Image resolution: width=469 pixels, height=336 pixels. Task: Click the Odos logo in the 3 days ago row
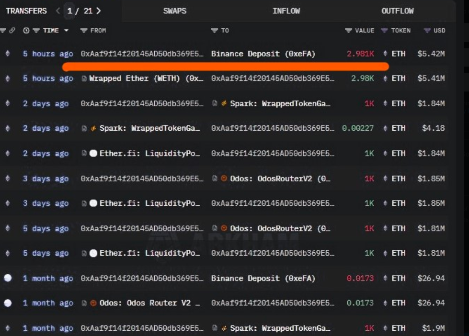point(224,179)
